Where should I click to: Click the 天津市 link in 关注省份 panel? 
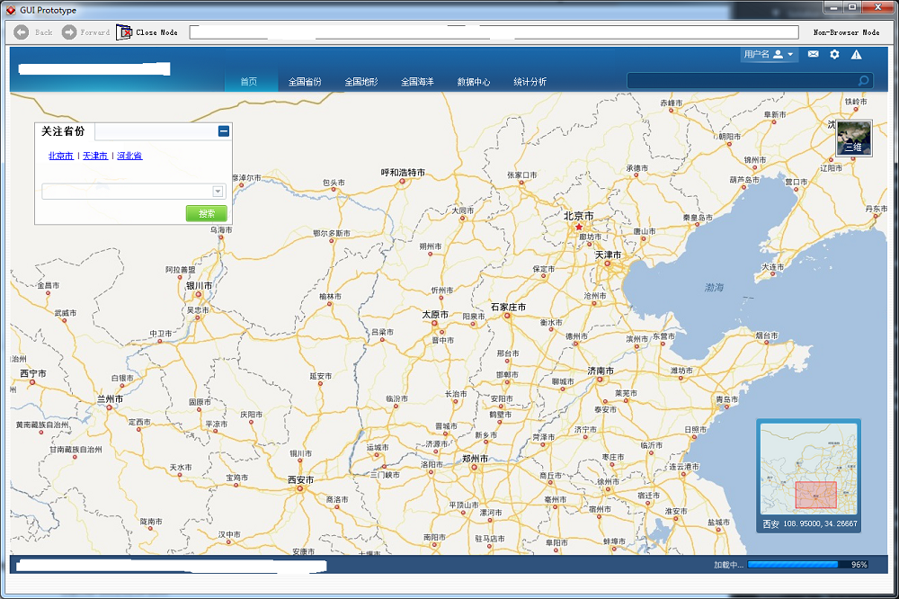[95, 156]
